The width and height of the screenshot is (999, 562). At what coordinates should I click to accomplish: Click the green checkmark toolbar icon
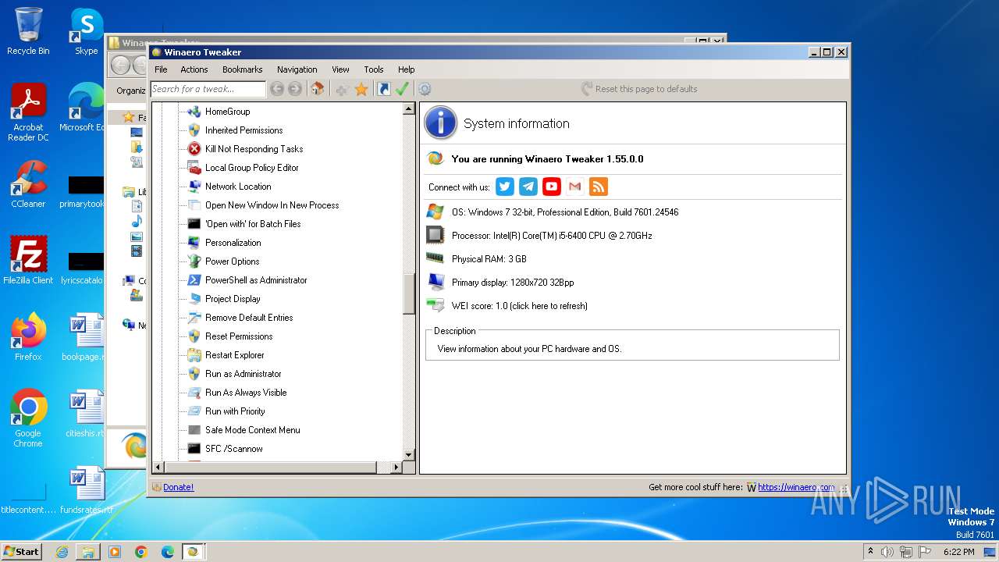click(402, 89)
